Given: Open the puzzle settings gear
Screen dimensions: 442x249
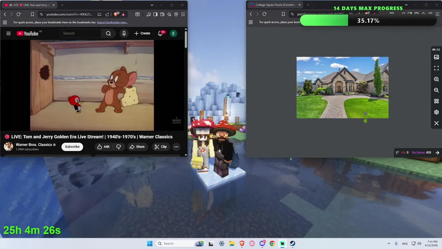Looking at the screenshot, I should tap(436, 112).
